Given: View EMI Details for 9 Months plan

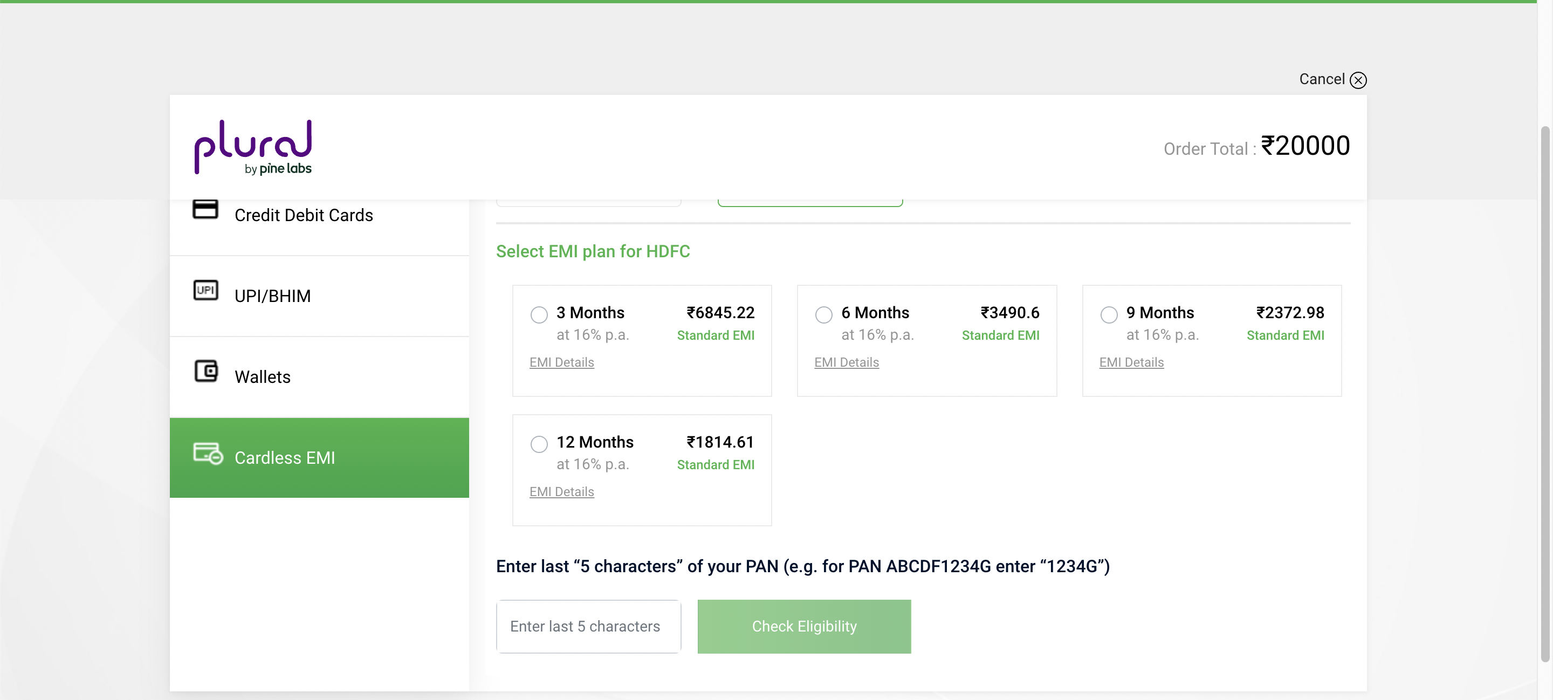Looking at the screenshot, I should point(1131,362).
